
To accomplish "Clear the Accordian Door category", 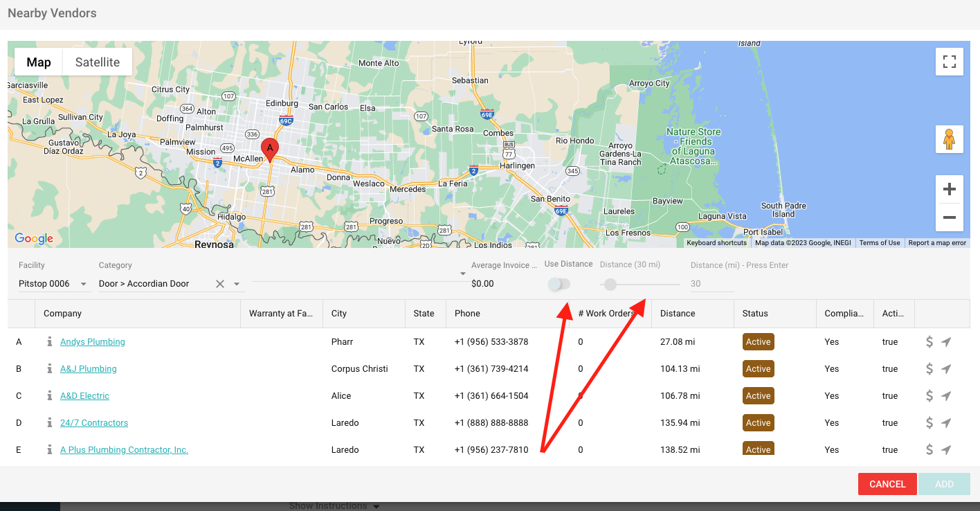I will click(220, 284).
